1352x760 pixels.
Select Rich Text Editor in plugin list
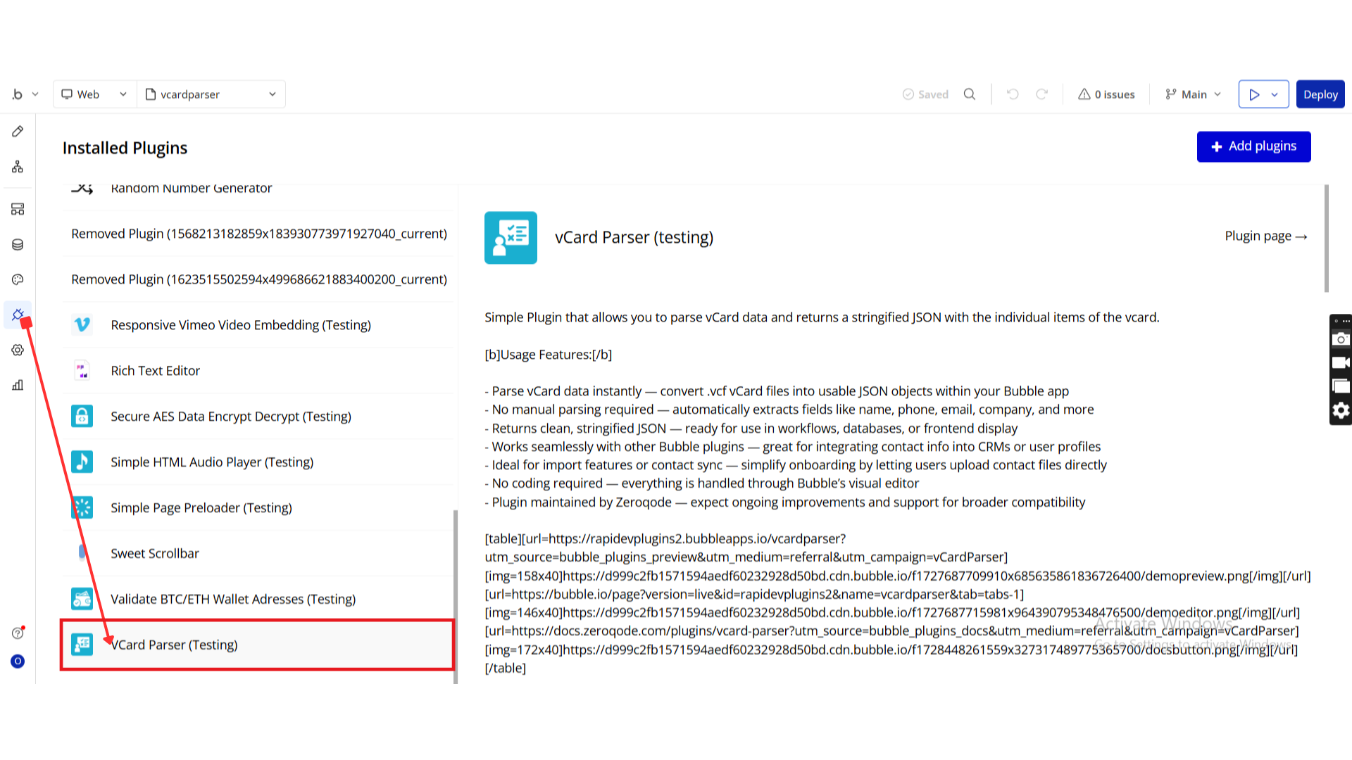click(x=155, y=371)
